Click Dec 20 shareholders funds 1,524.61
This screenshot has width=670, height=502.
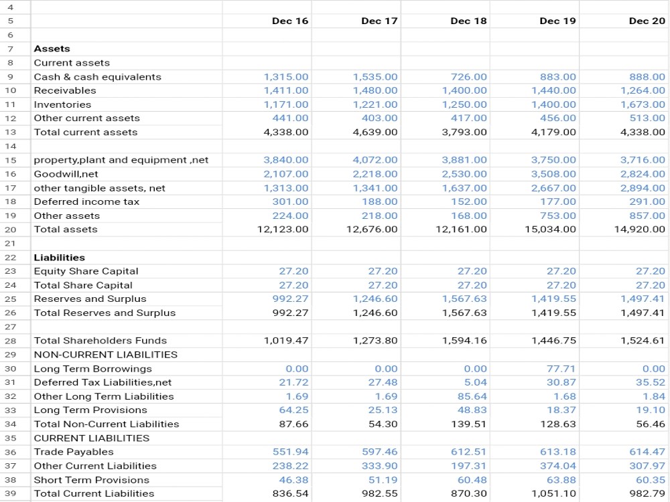(x=643, y=341)
